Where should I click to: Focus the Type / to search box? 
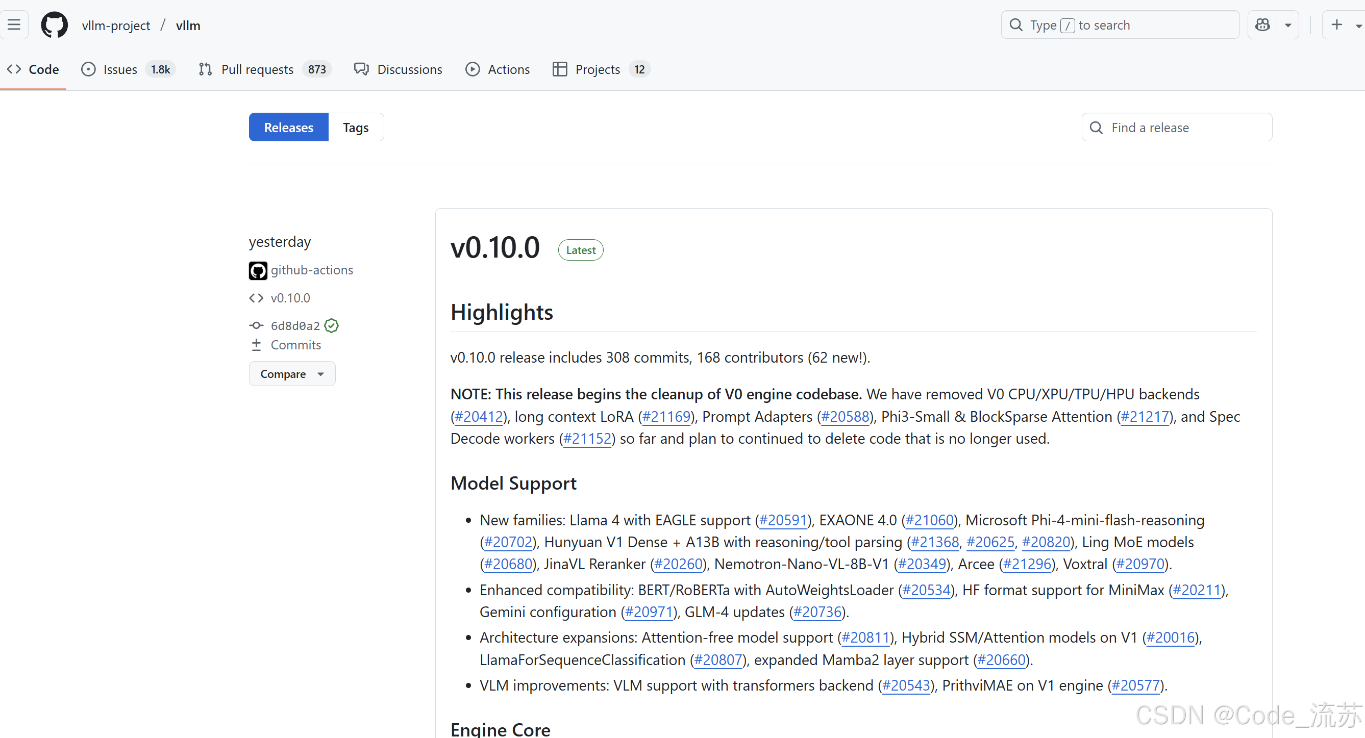coord(1120,25)
